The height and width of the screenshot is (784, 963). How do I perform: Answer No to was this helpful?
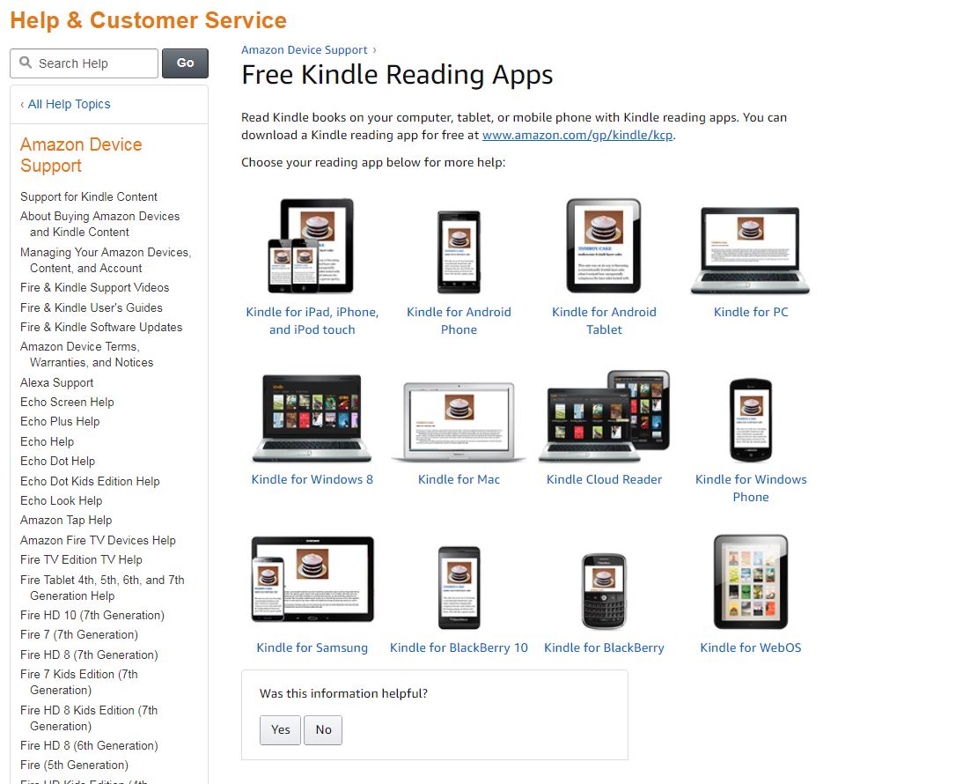323,730
